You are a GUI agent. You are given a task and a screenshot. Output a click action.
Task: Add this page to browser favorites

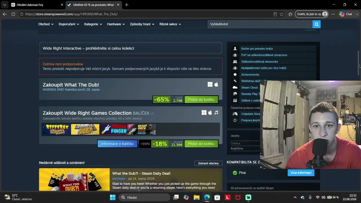[282, 14]
